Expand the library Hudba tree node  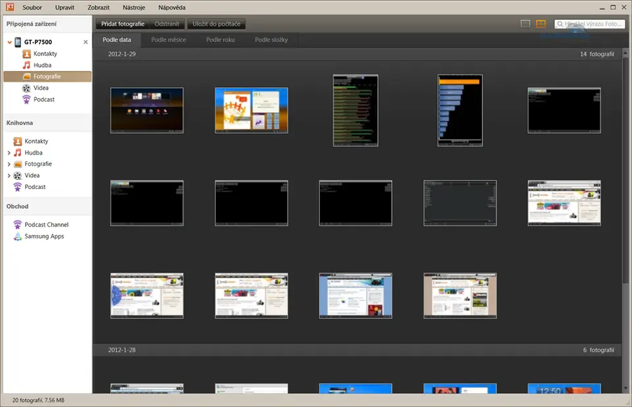[9, 153]
